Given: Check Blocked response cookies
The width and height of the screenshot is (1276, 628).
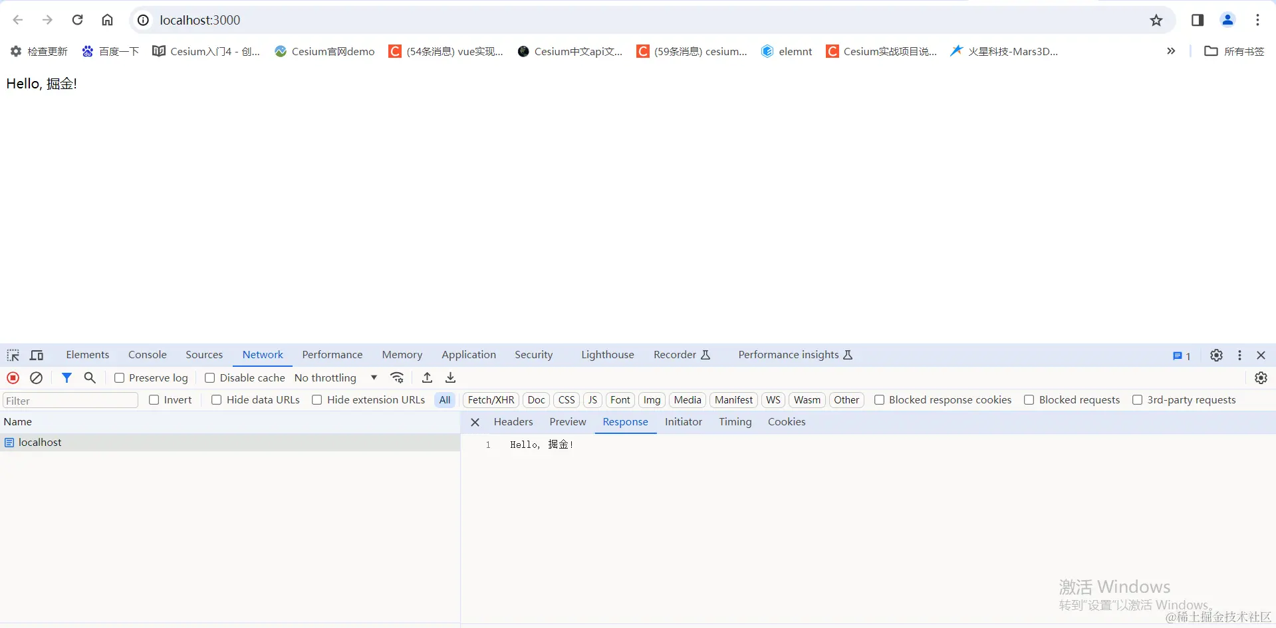Looking at the screenshot, I should [879, 399].
